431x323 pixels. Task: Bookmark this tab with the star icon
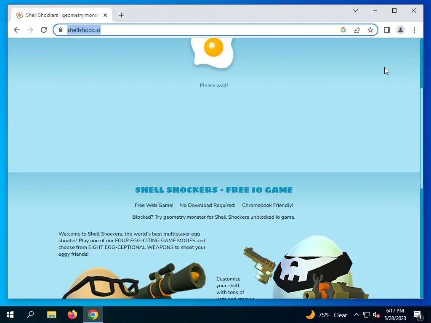[x=370, y=30]
